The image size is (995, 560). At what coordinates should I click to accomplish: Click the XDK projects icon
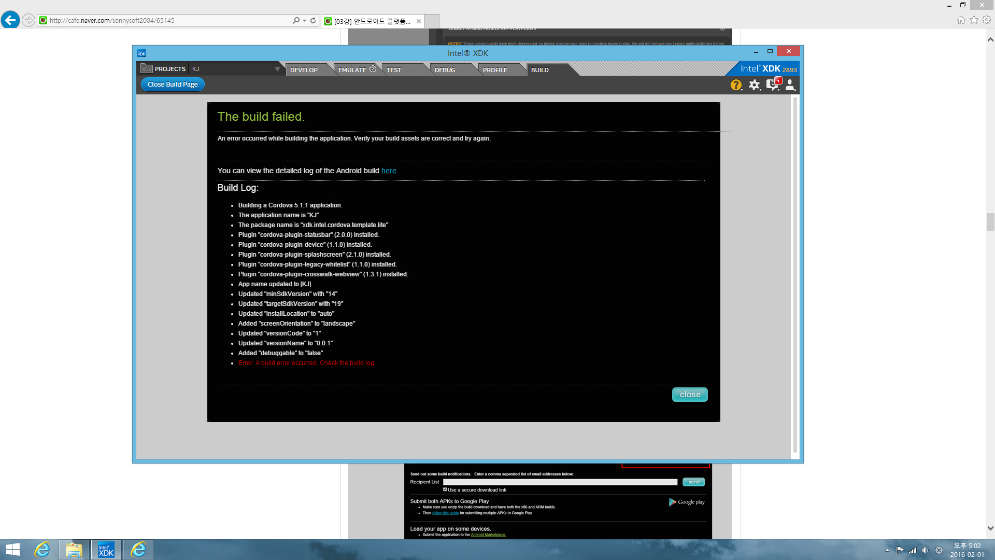tap(147, 69)
